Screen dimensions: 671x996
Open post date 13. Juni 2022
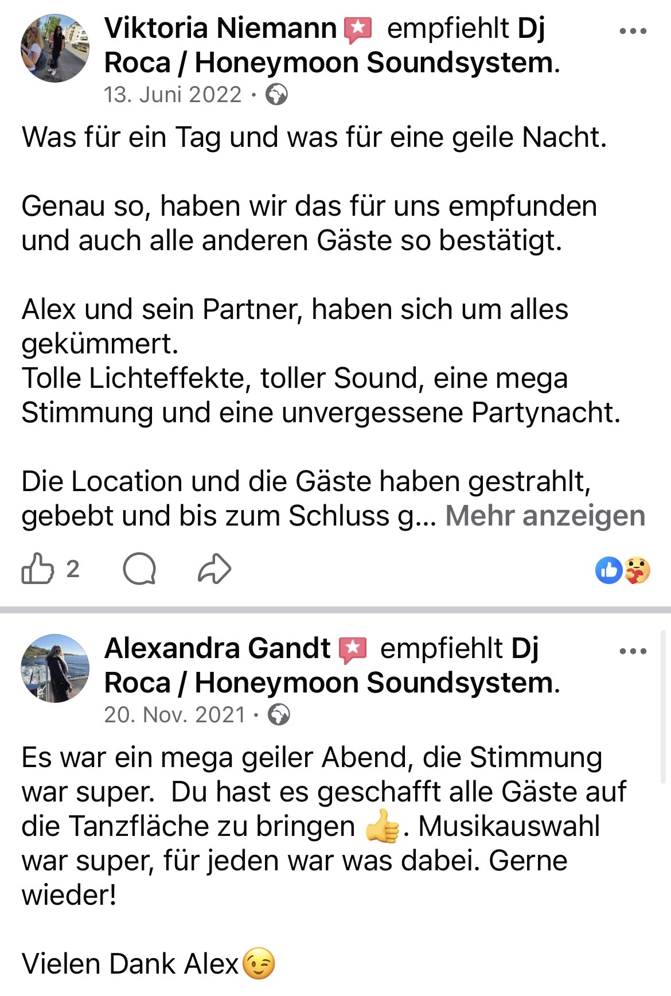pos(173,95)
